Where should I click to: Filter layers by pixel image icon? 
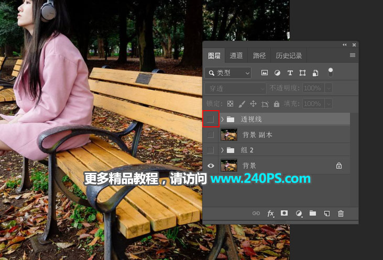point(265,73)
